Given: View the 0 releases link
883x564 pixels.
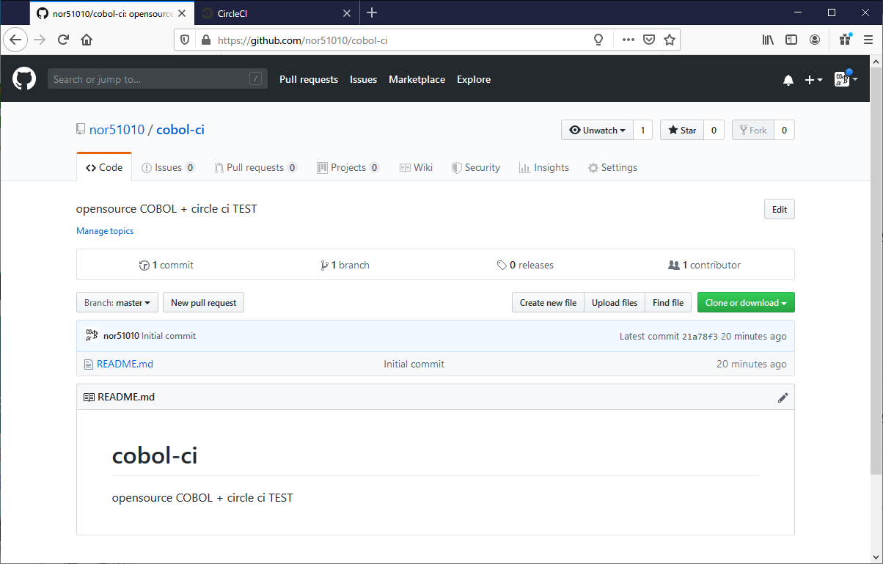Looking at the screenshot, I should pyautogui.click(x=525, y=265).
